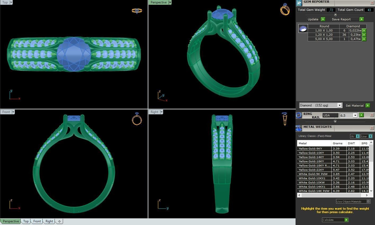Select the White Gold:14K PdW row
This screenshot has width=375, height=225.
333,191
